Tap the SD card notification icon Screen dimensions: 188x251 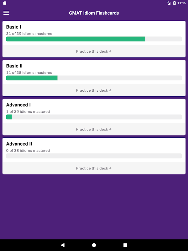pos(5,3)
